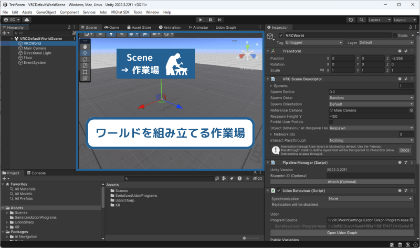Toggle VRCWorld active checkbox
The height and width of the screenshot is (248, 420).
click(281, 35)
